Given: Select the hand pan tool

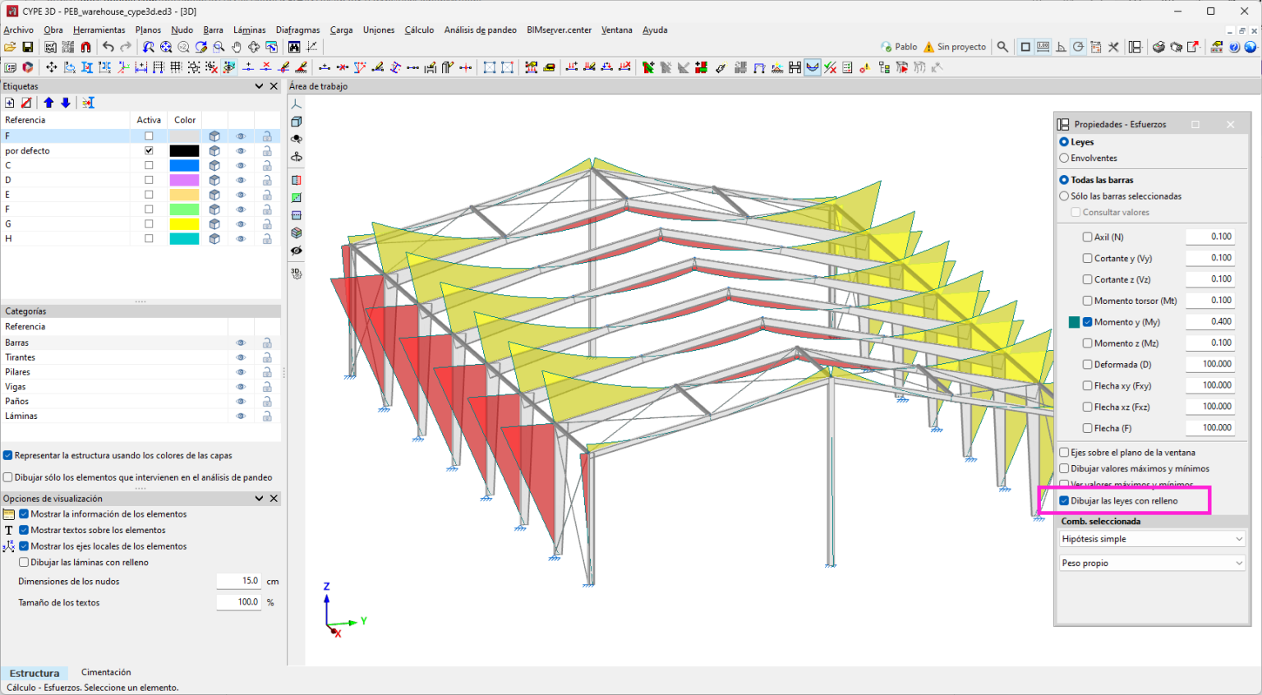Looking at the screenshot, I should tap(237, 48).
